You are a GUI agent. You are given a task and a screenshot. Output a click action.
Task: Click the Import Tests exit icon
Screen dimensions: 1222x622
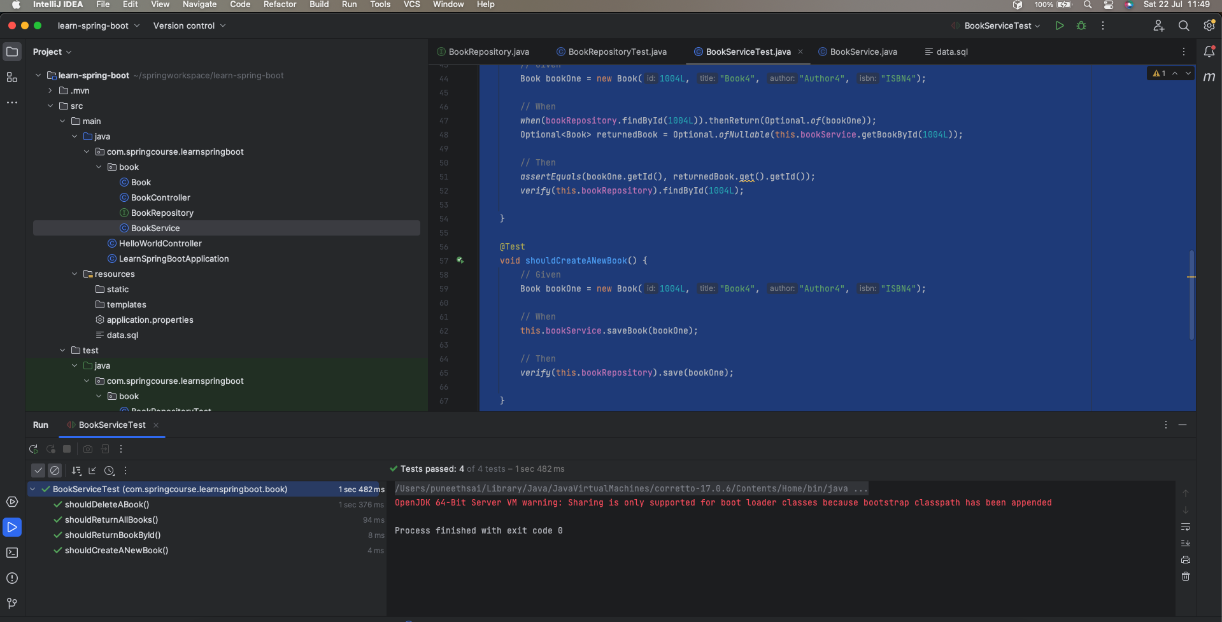105,449
